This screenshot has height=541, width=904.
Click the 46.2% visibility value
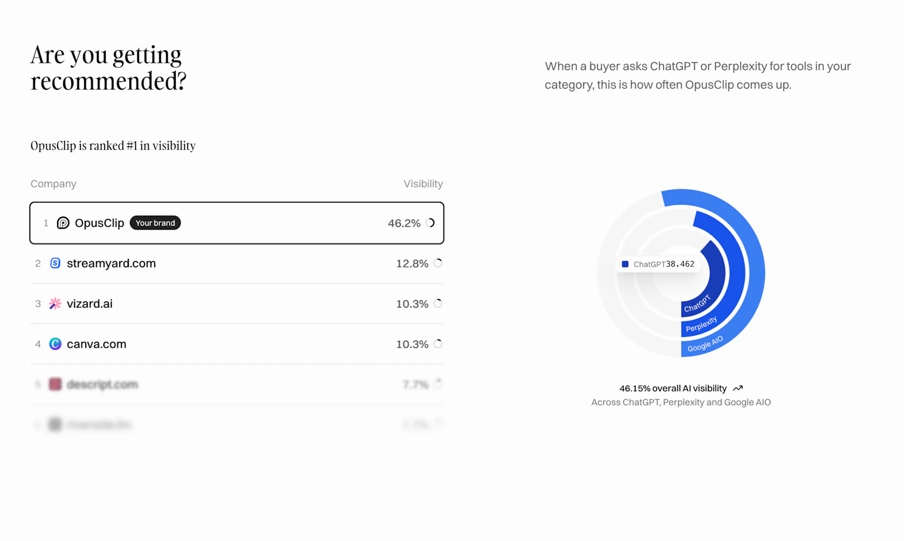pyautogui.click(x=404, y=223)
